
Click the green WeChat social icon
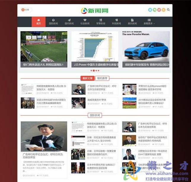[x=155, y=10]
